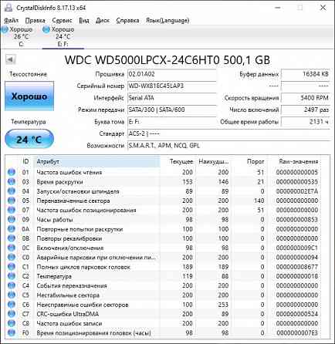
Task: Click the Интерфейс field Serial ATA
Action: pos(171,98)
